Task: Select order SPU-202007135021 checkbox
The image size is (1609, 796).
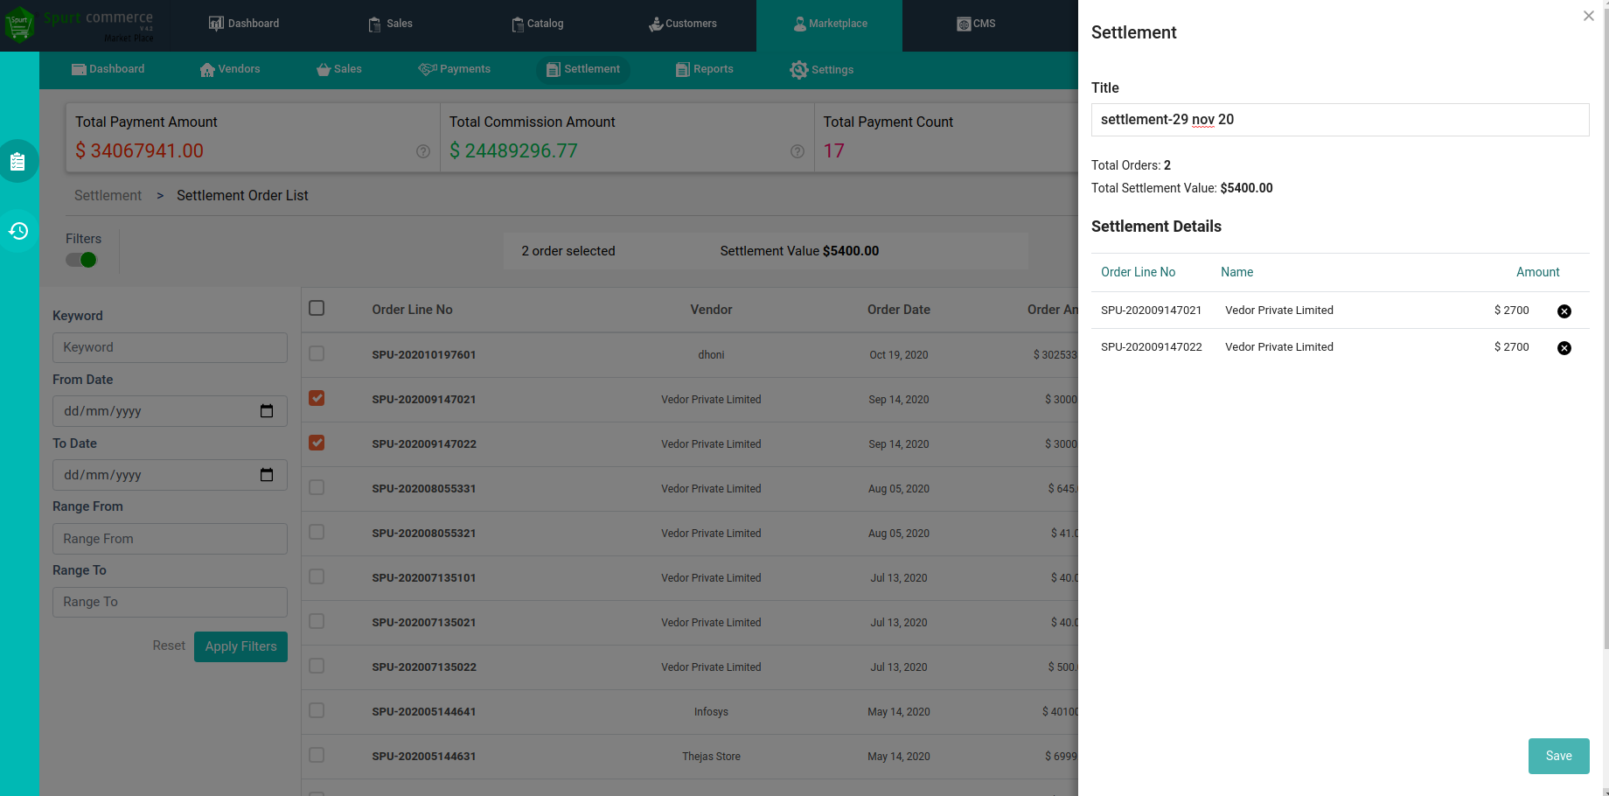Action: tap(317, 621)
